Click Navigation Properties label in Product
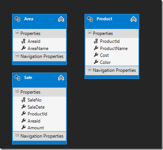The height and width of the screenshot is (150, 163). pos(114,70)
